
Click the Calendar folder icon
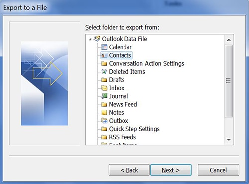pyautogui.click(x=104, y=47)
